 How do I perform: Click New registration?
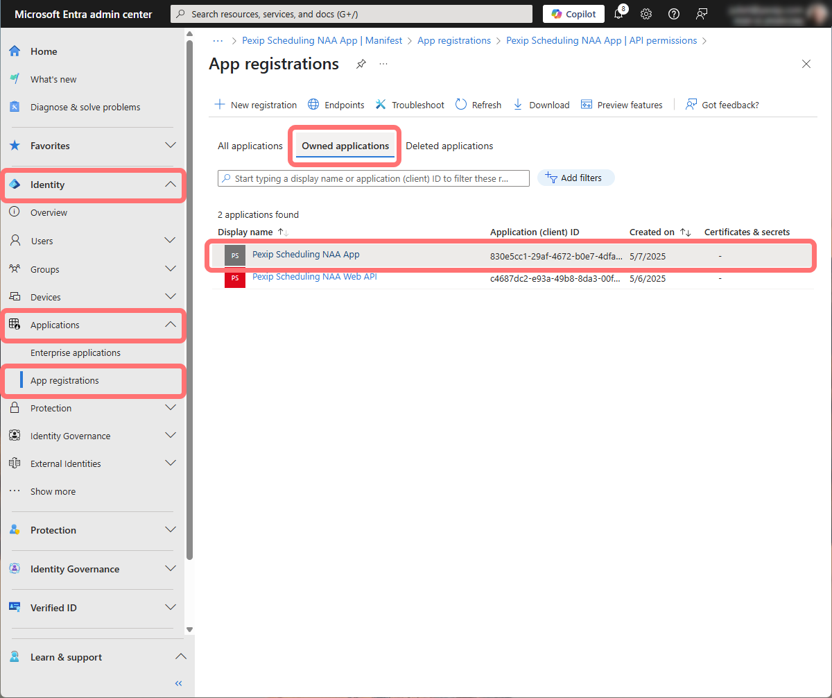click(x=255, y=105)
